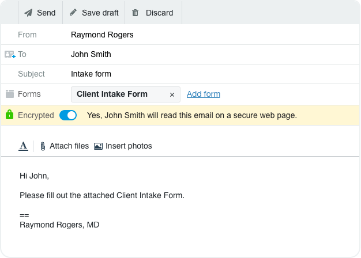
Task: Click the Subject field reading Intake form
Action: point(214,74)
